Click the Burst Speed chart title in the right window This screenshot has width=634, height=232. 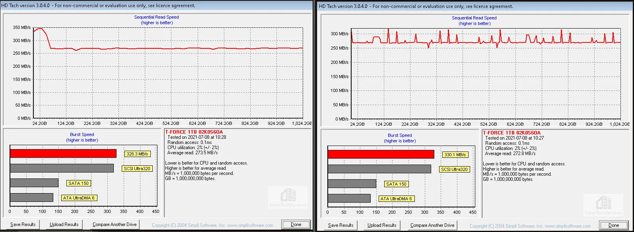pos(400,136)
